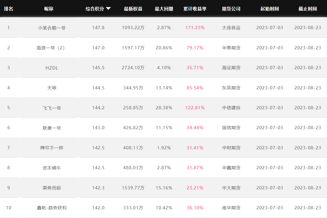Click the 36.10% return value
Screen dimensions: 327x218
195,208
